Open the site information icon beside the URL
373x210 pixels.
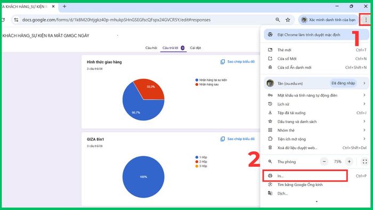[16, 20]
